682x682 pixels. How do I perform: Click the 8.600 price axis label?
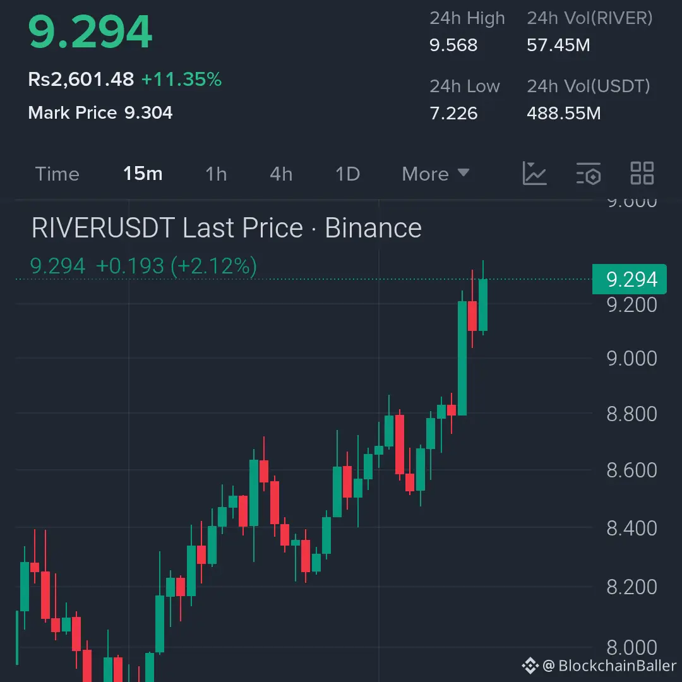coord(631,470)
